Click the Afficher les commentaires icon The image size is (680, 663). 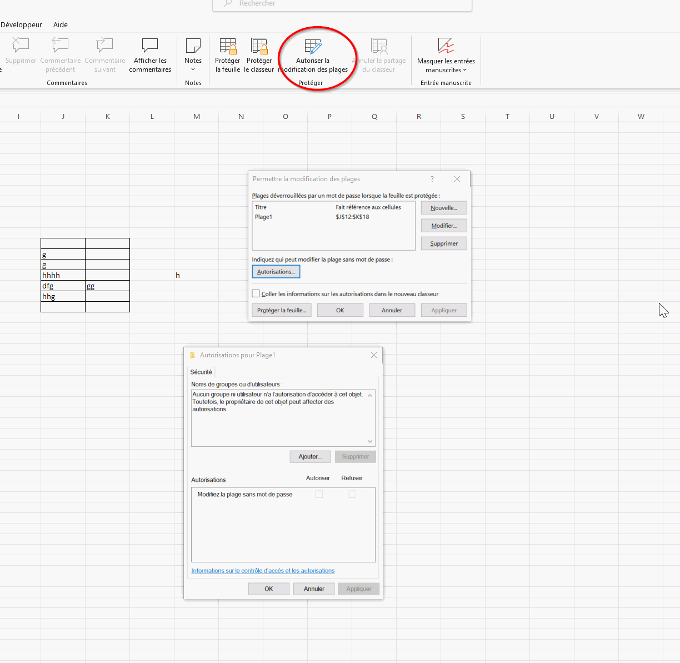[x=150, y=46]
